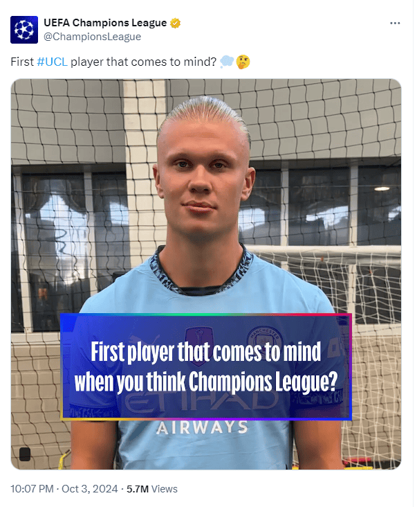The width and height of the screenshot is (417, 507).
Task: View the 5.7M Views analytics
Action: coord(152,489)
